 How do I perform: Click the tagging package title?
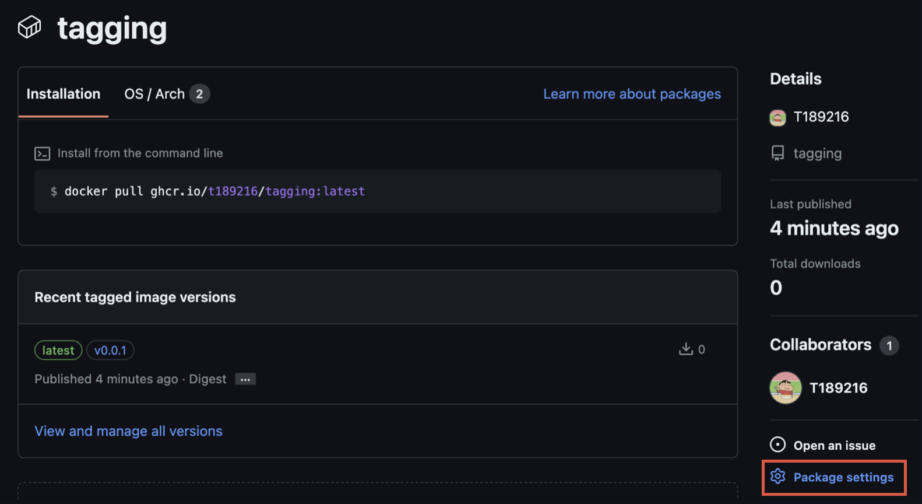tap(112, 28)
